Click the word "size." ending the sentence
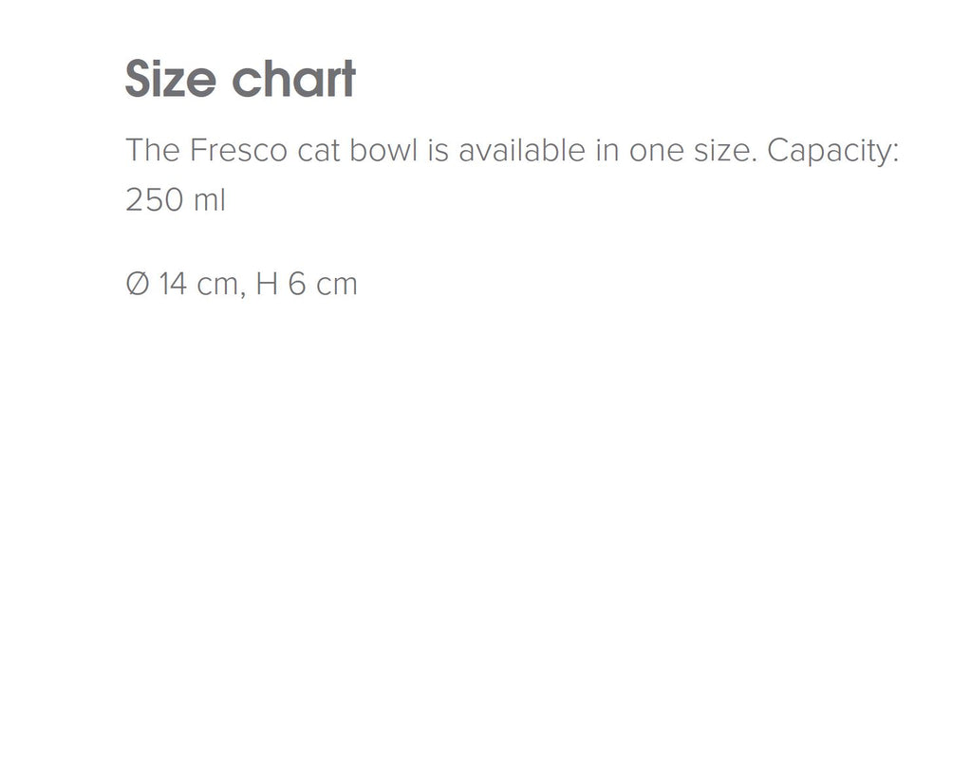Viewport: 972px width, 763px height. tap(725, 150)
